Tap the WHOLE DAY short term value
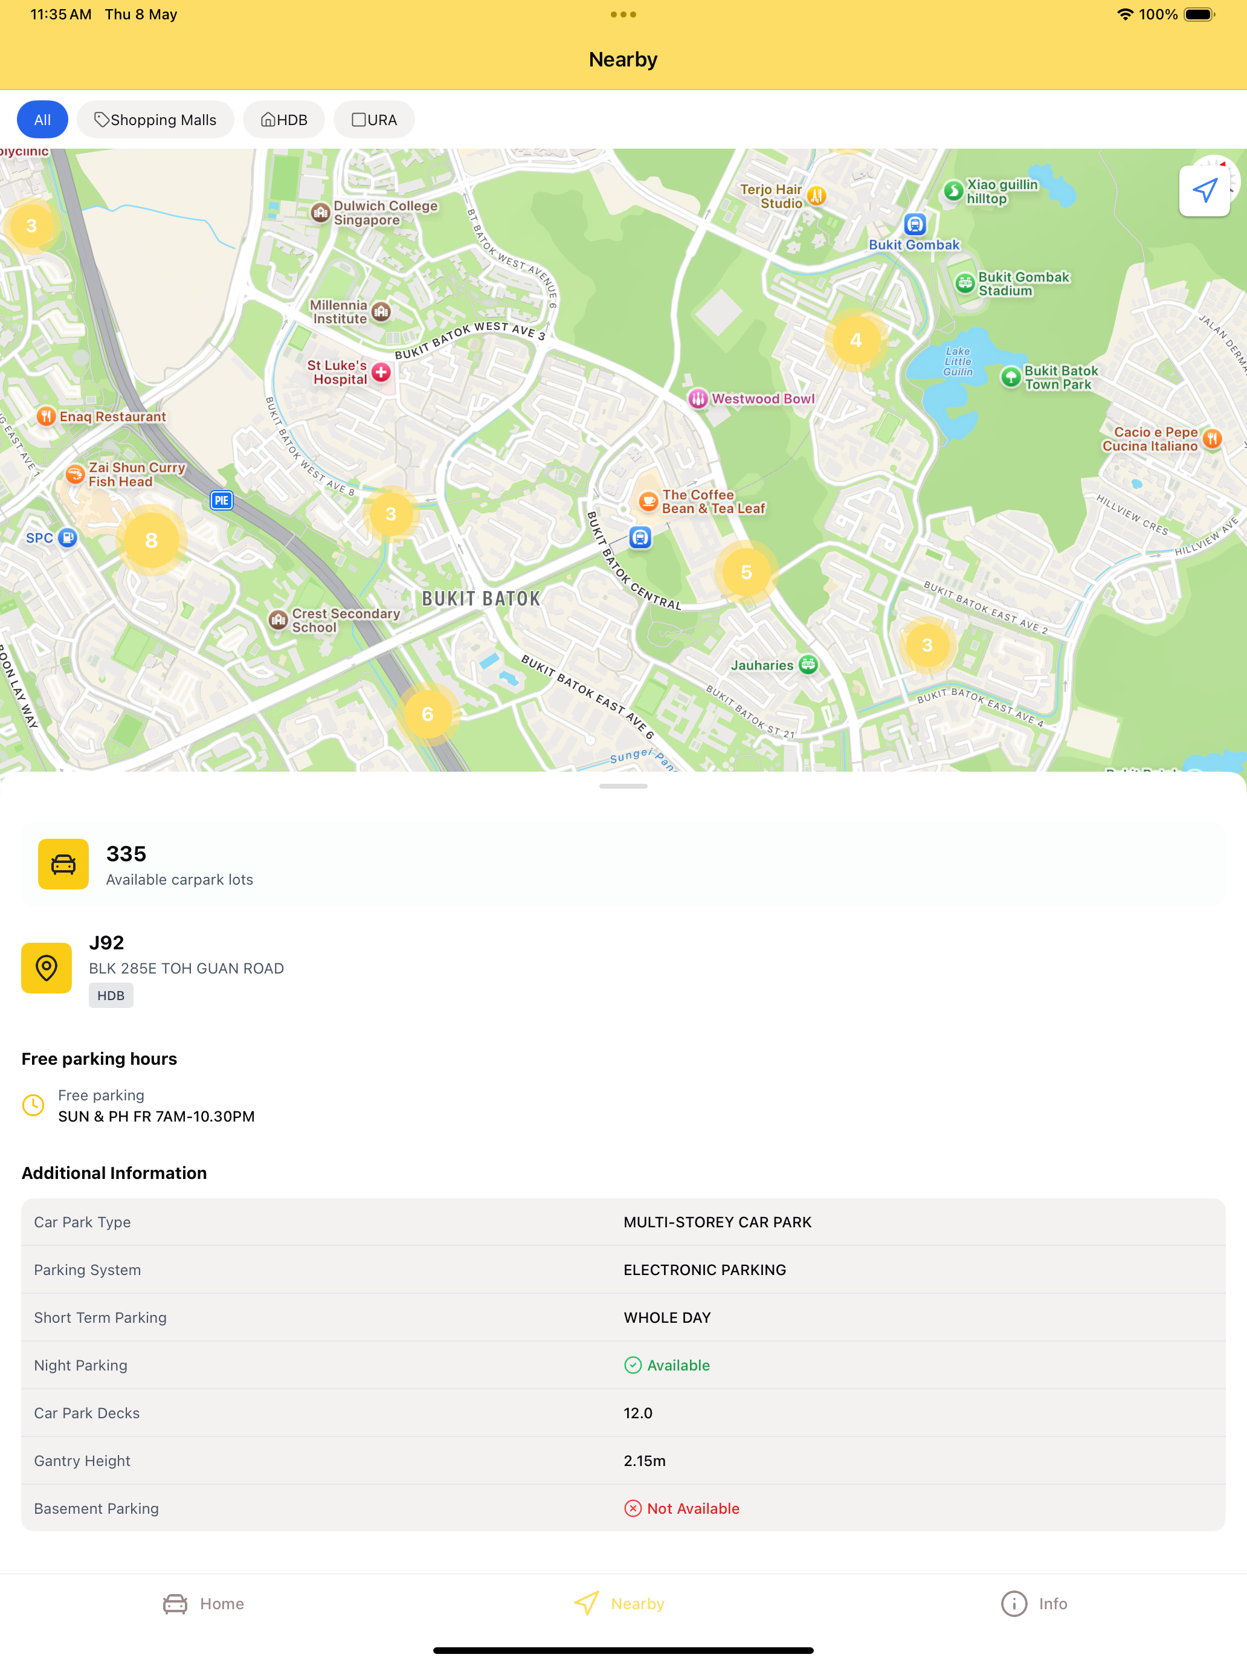1247x1663 pixels. point(667,1318)
